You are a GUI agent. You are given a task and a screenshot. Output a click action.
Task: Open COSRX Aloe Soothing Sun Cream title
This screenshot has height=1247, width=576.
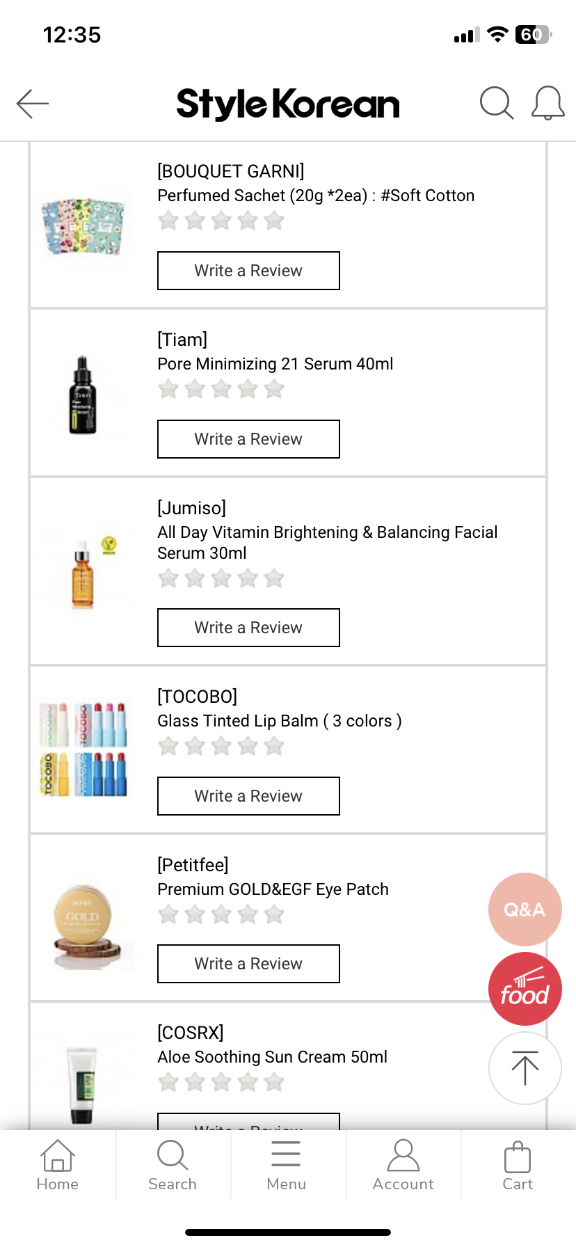(x=272, y=1057)
